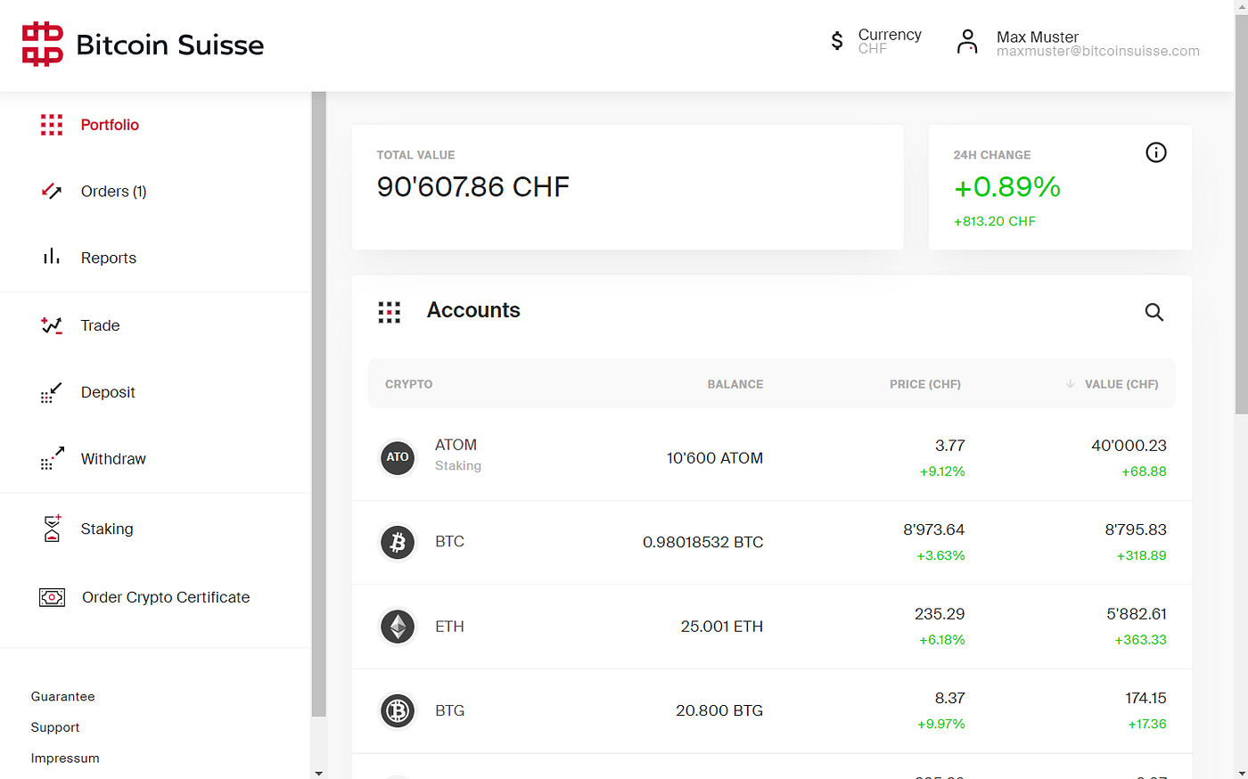Viewport: 1248px width, 779px height.
Task: Click the 25.001 ETH balance
Action: 722,627
